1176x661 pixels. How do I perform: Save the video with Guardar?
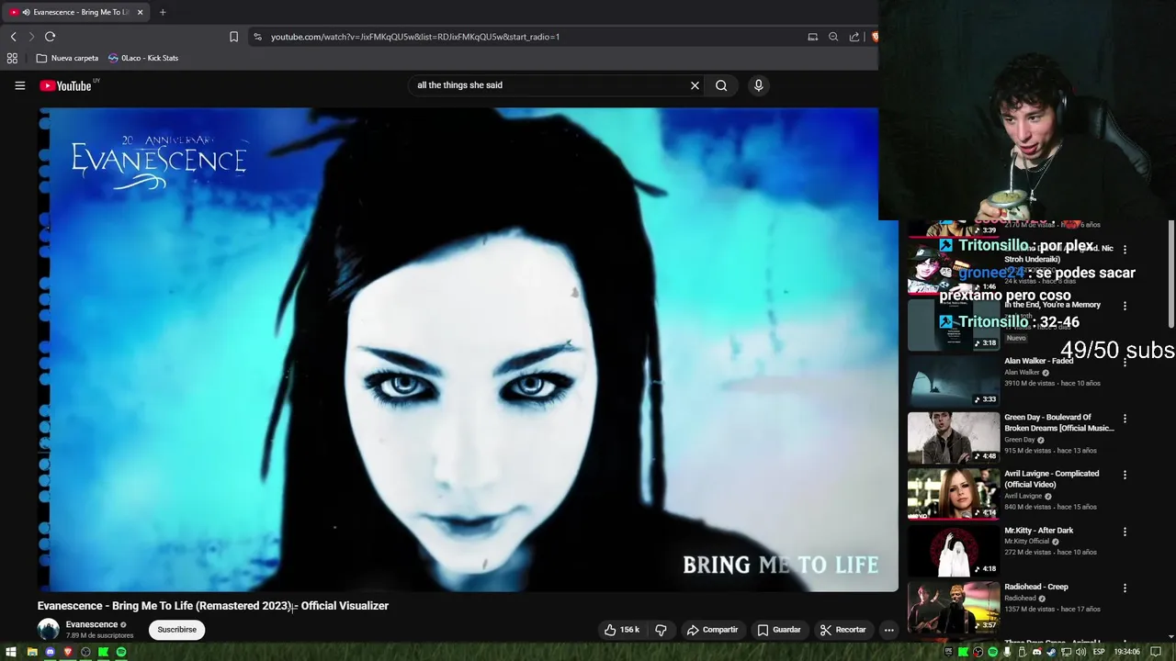tap(778, 630)
